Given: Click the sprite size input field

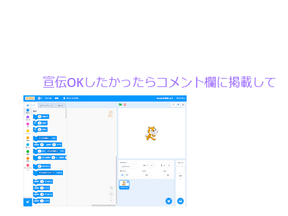Looking at the screenshot, I should 146,175.
